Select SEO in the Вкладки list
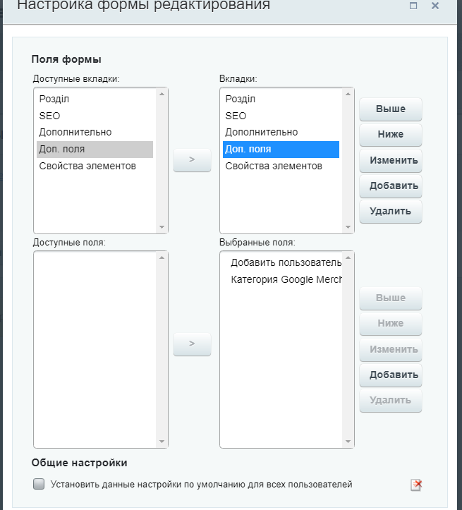The image size is (462, 510). tap(281, 116)
